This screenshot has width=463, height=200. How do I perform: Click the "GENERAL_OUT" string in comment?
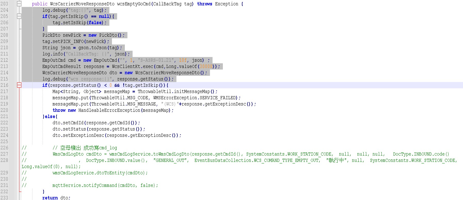(170, 161)
